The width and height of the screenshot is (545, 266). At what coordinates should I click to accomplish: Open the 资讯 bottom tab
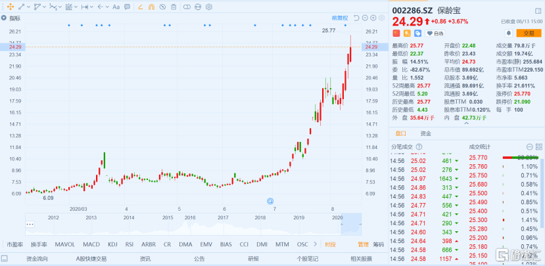click(145, 259)
